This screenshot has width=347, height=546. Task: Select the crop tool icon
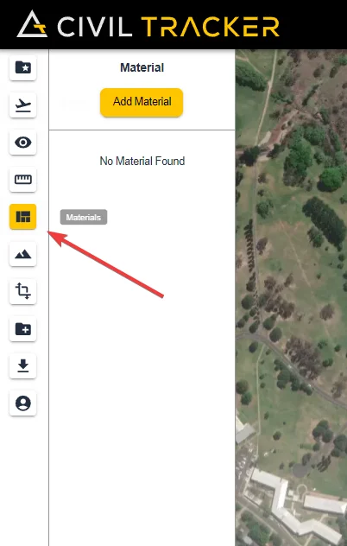click(x=23, y=291)
